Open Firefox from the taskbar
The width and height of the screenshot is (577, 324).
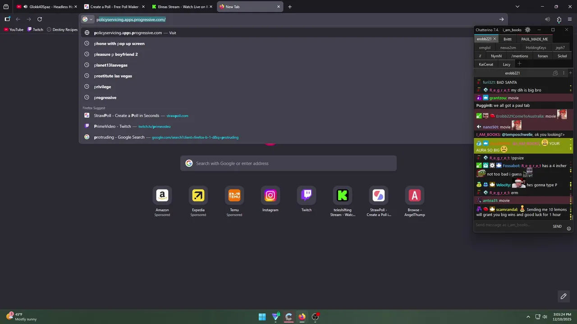click(302, 317)
